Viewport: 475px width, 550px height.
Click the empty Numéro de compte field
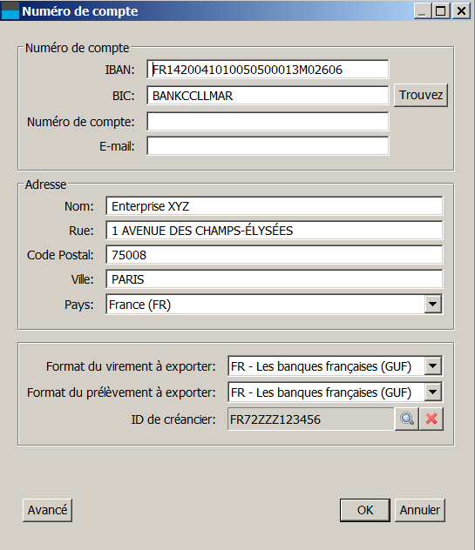point(268,121)
